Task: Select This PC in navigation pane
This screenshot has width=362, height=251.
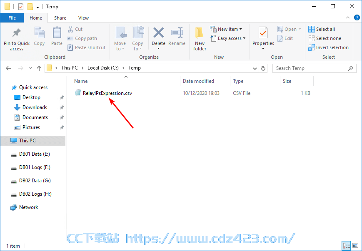Action: [33, 141]
